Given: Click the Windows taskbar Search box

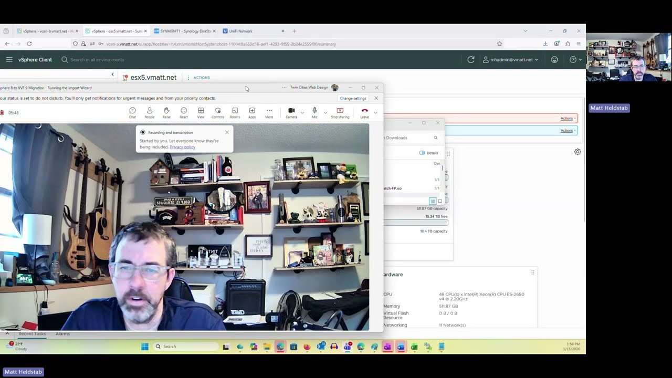Looking at the screenshot, I should click(185, 346).
